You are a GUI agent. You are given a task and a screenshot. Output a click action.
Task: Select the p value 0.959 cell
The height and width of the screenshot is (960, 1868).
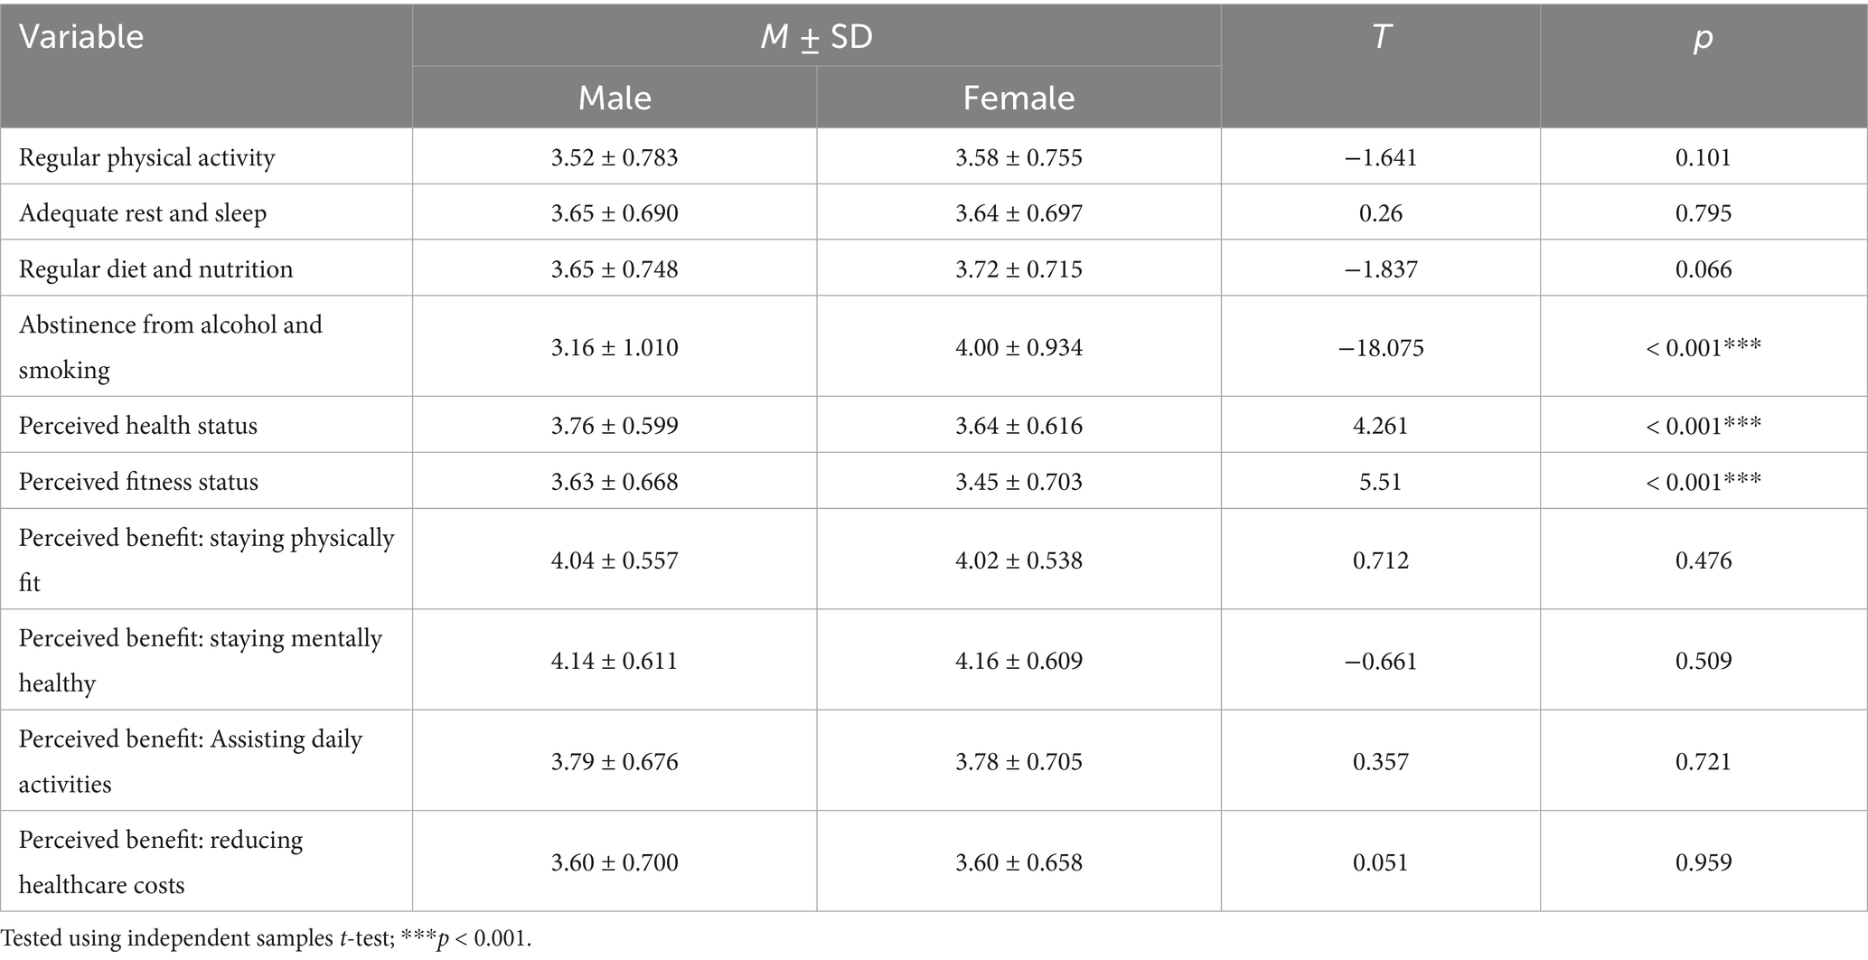click(1704, 862)
